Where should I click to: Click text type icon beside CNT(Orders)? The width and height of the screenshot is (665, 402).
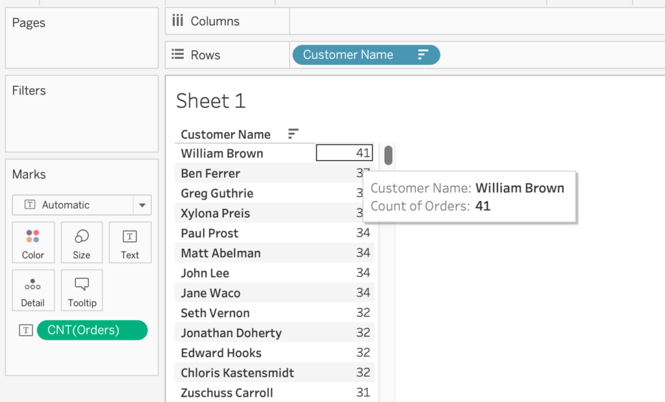coord(26,331)
